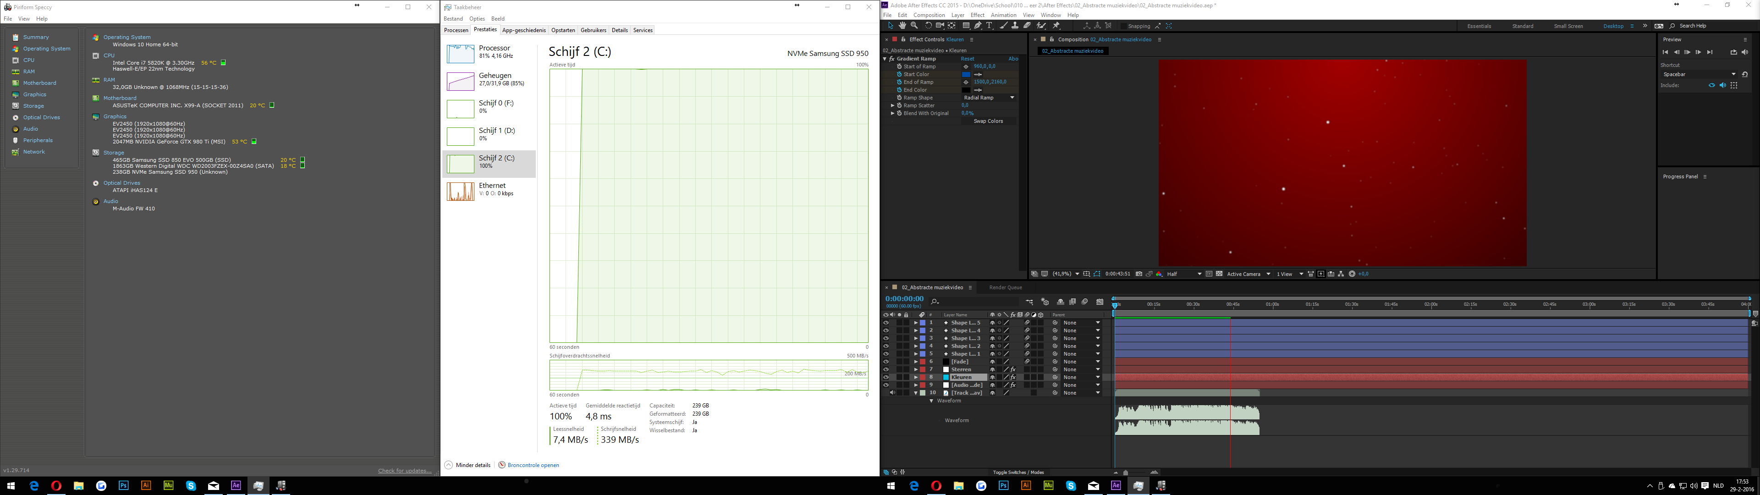Expand the Ramp Scatter property

coord(892,106)
